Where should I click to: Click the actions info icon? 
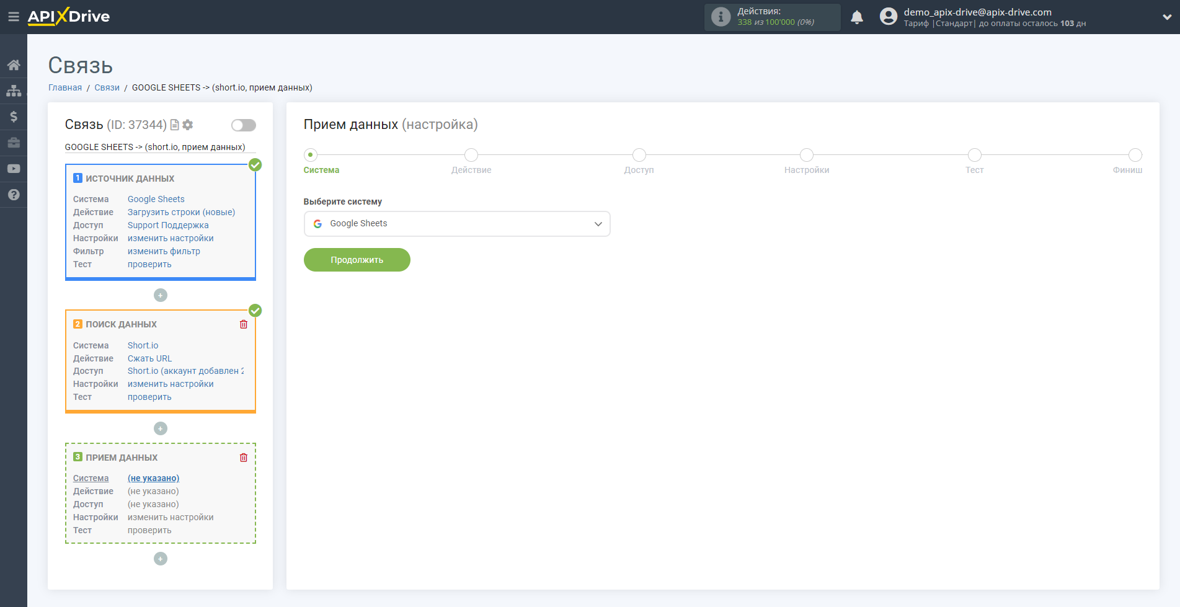721,17
